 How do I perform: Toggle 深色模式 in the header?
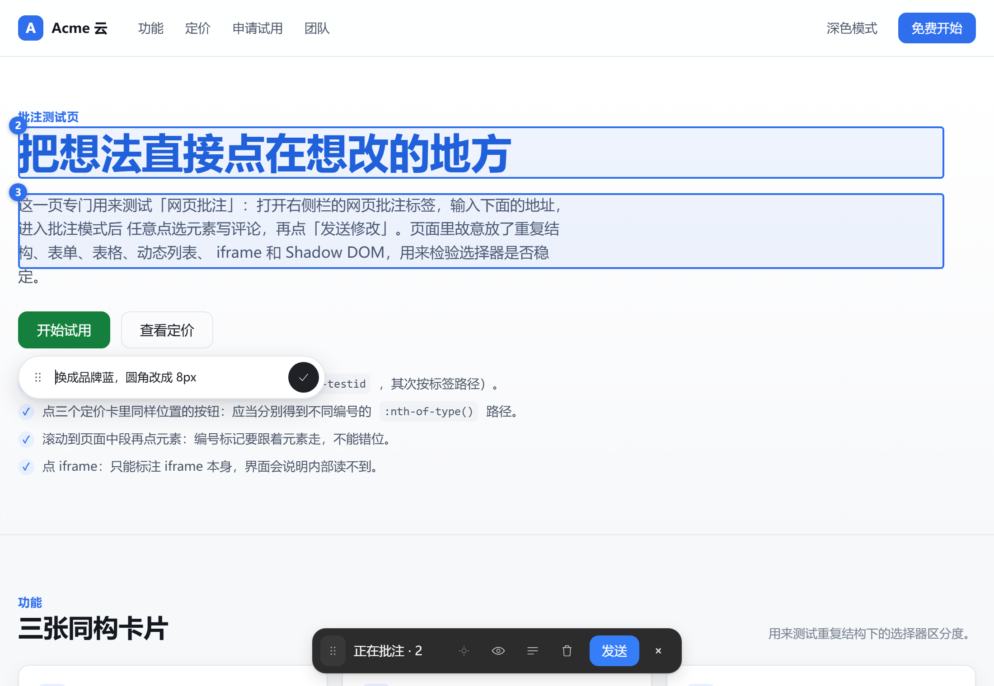tap(852, 28)
